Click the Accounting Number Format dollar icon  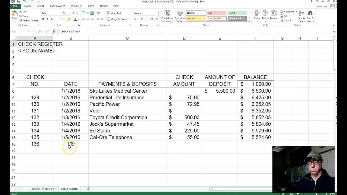pyautogui.click(x=135, y=19)
